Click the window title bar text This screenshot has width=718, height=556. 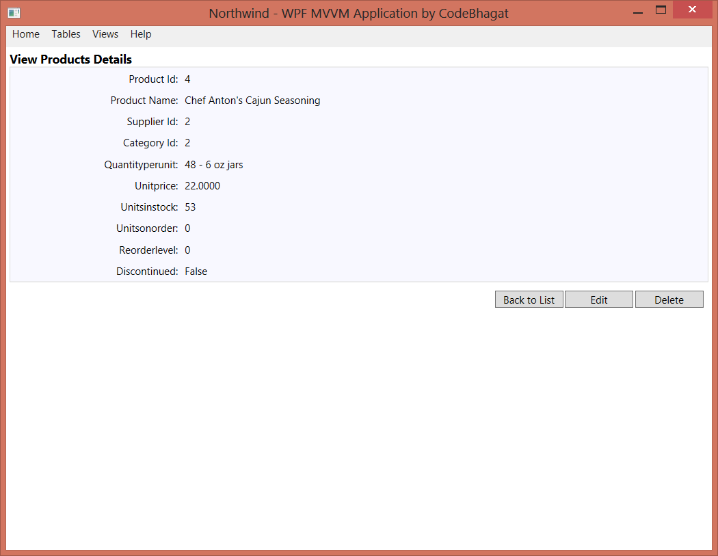coord(358,13)
